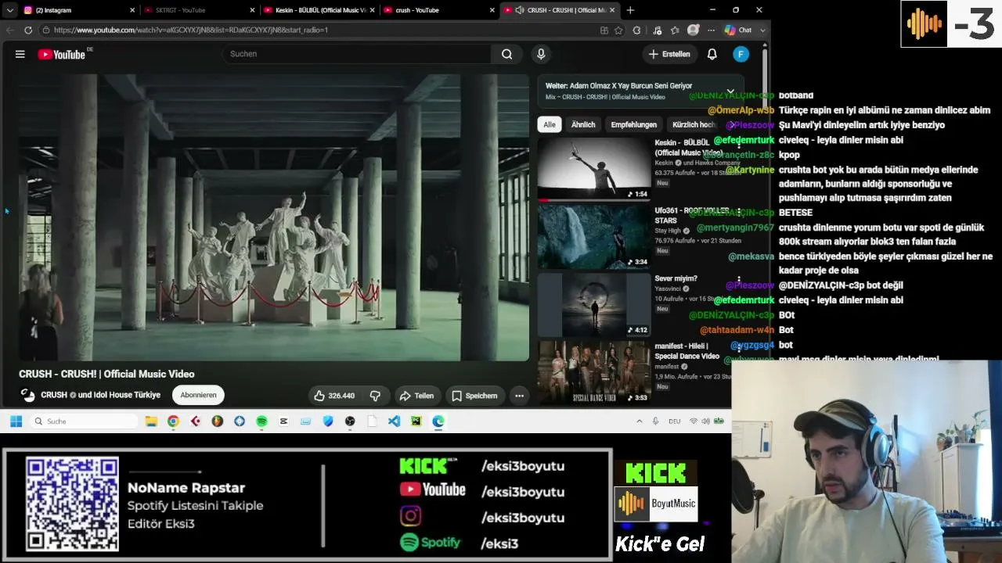1002x563 pixels.
Task: Expand the mix playlist panel chevron
Action: 730,91
